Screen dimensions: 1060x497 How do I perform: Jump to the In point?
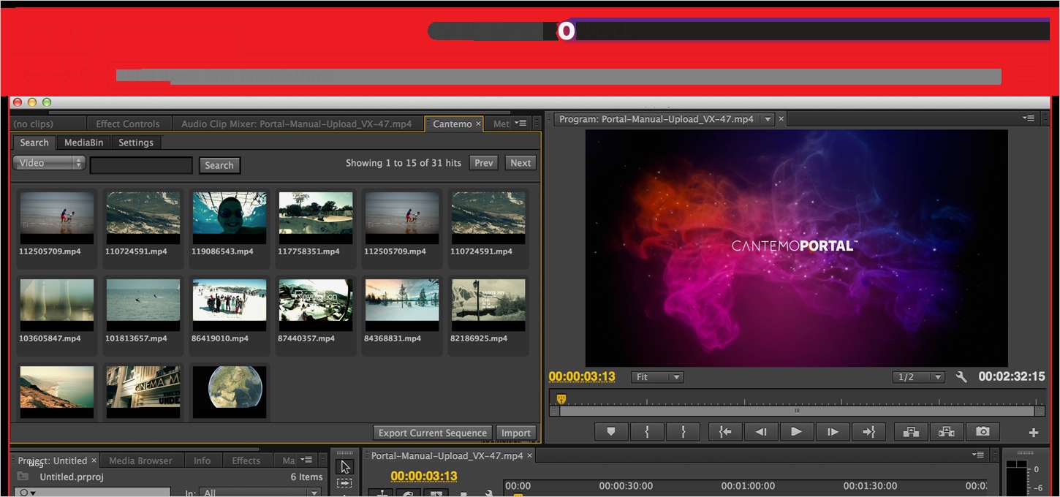725,432
